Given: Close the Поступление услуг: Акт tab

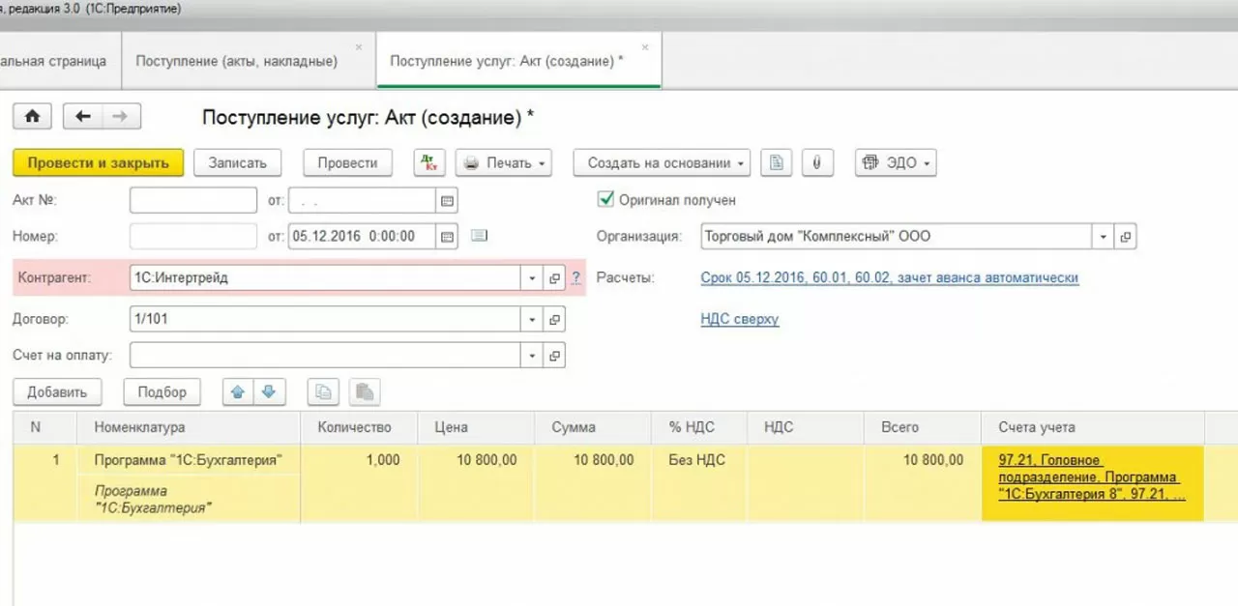Looking at the screenshot, I should coord(645,46).
